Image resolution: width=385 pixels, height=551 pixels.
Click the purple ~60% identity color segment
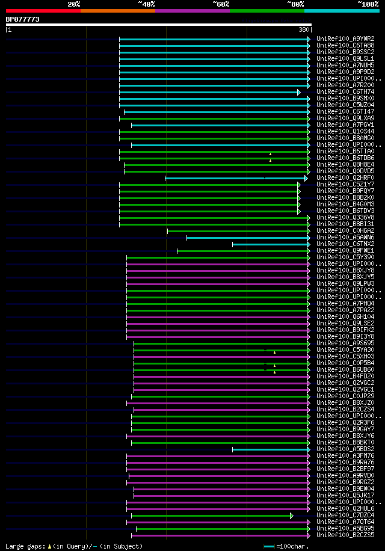click(192, 11)
